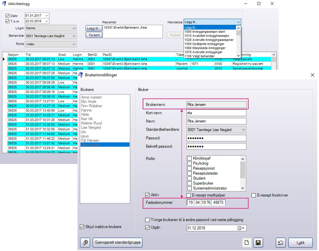This screenshot has height=251, width=319.
Task: Click the Pasienter Ta bort button
Action: pyautogui.click(x=94, y=35)
